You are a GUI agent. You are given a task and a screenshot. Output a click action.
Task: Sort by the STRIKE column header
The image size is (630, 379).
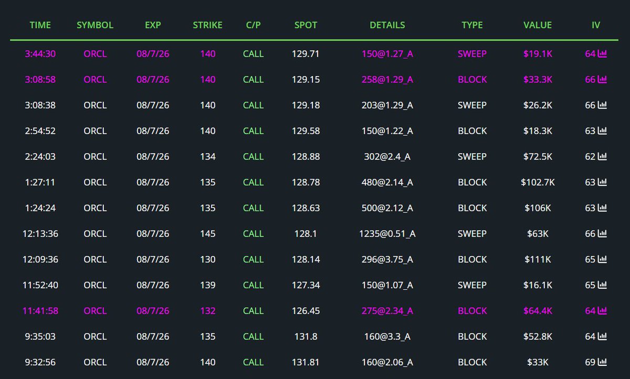point(207,25)
